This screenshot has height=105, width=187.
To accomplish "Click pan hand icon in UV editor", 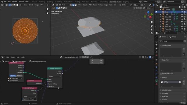I will tap(47, 13).
